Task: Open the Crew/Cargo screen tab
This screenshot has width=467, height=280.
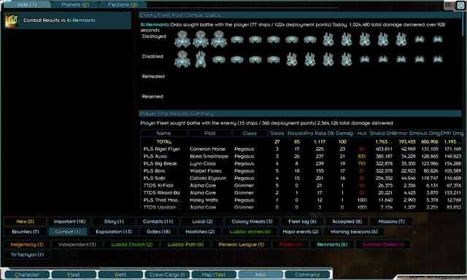Action: click(167, 275)
